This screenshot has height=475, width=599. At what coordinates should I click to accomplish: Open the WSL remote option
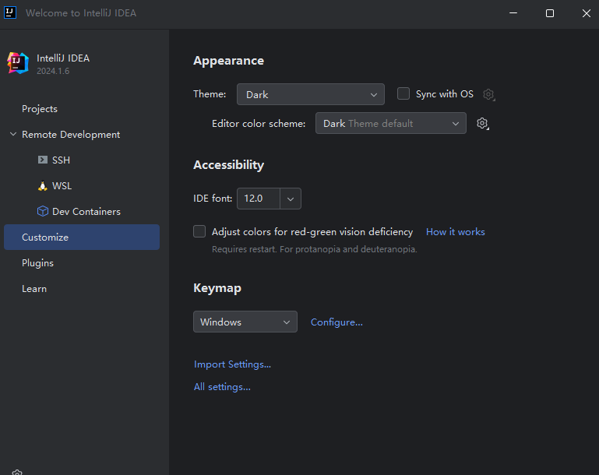coord(82,185)
